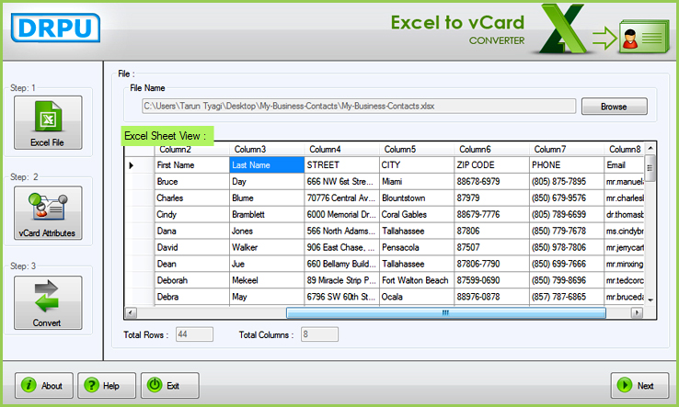Screen dimensions: 679x407
Task: Select the 70776 Central Av street cell
Action: tap(341, 198)
